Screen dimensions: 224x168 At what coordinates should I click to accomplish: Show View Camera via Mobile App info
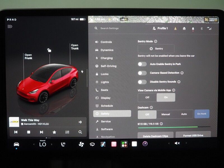coord(174,90)
